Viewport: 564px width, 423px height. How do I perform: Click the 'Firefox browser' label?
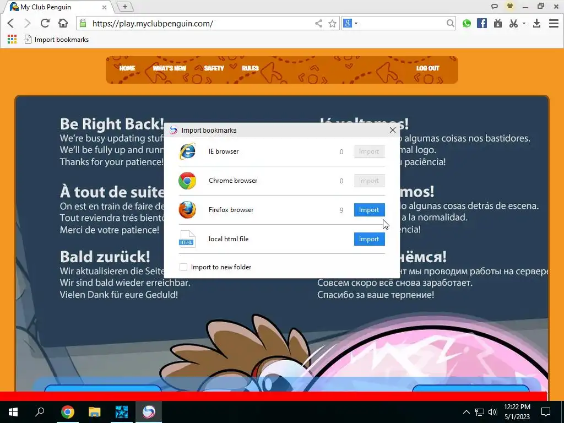click(231, 210)
